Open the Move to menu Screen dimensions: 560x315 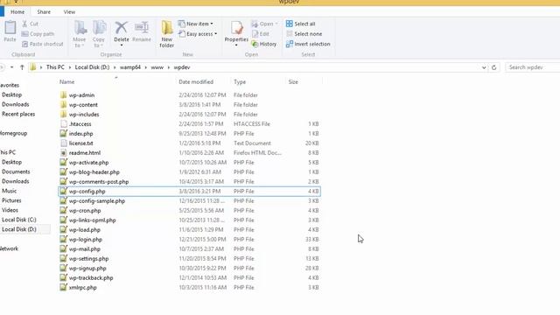tap(80, 34)
